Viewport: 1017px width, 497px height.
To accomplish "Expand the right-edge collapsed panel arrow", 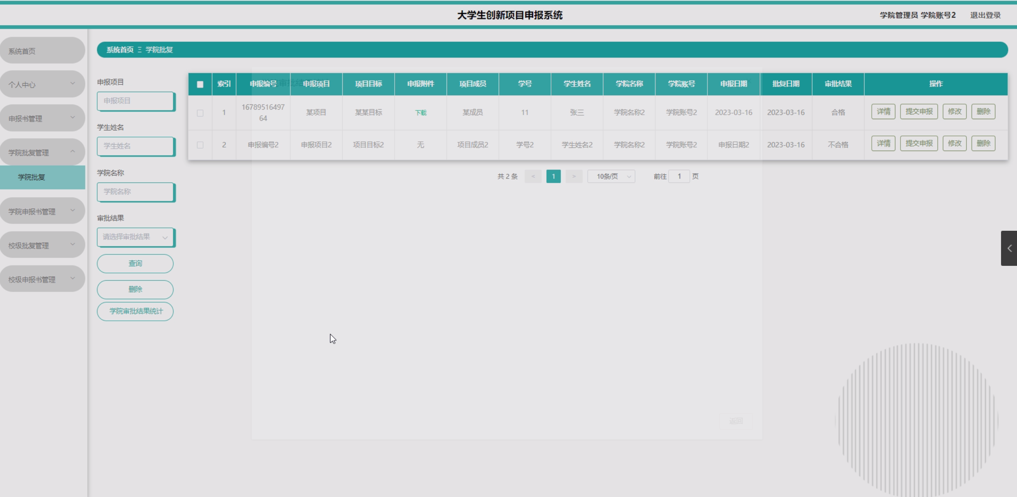I will tap(1009, 248).
